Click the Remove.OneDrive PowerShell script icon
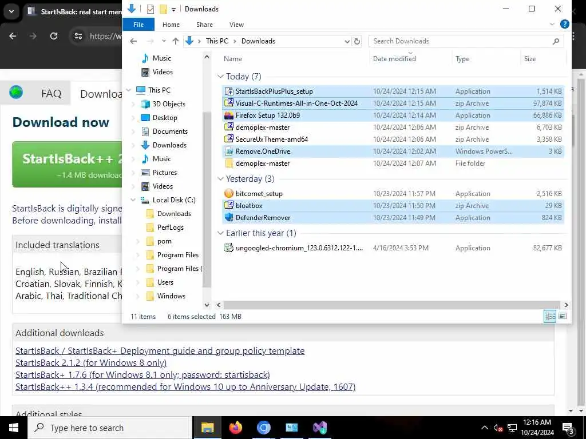Viewport: 586px width, 439px height. click(x=229, y=151)
